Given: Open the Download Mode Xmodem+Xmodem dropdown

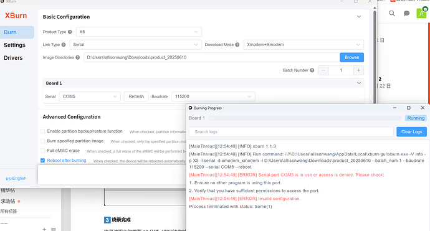Looking at the screenshot, I should pyautogui.click(x=303, y=45).
